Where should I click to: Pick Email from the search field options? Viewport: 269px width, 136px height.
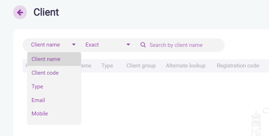pyautogui.click(x=38, y=100)
